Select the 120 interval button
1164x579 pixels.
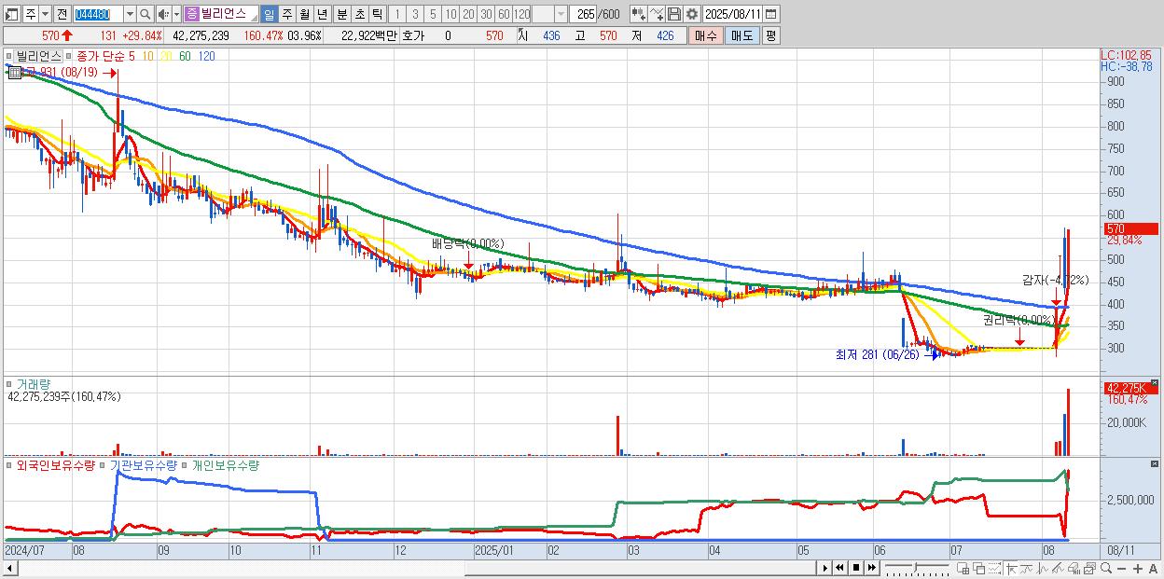coord(522,14)
